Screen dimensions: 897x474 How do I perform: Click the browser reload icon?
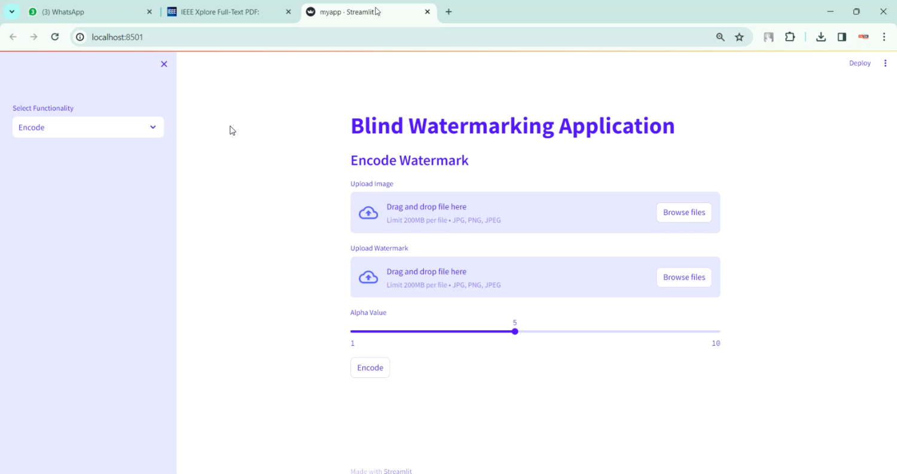click(x=55, y=37)
